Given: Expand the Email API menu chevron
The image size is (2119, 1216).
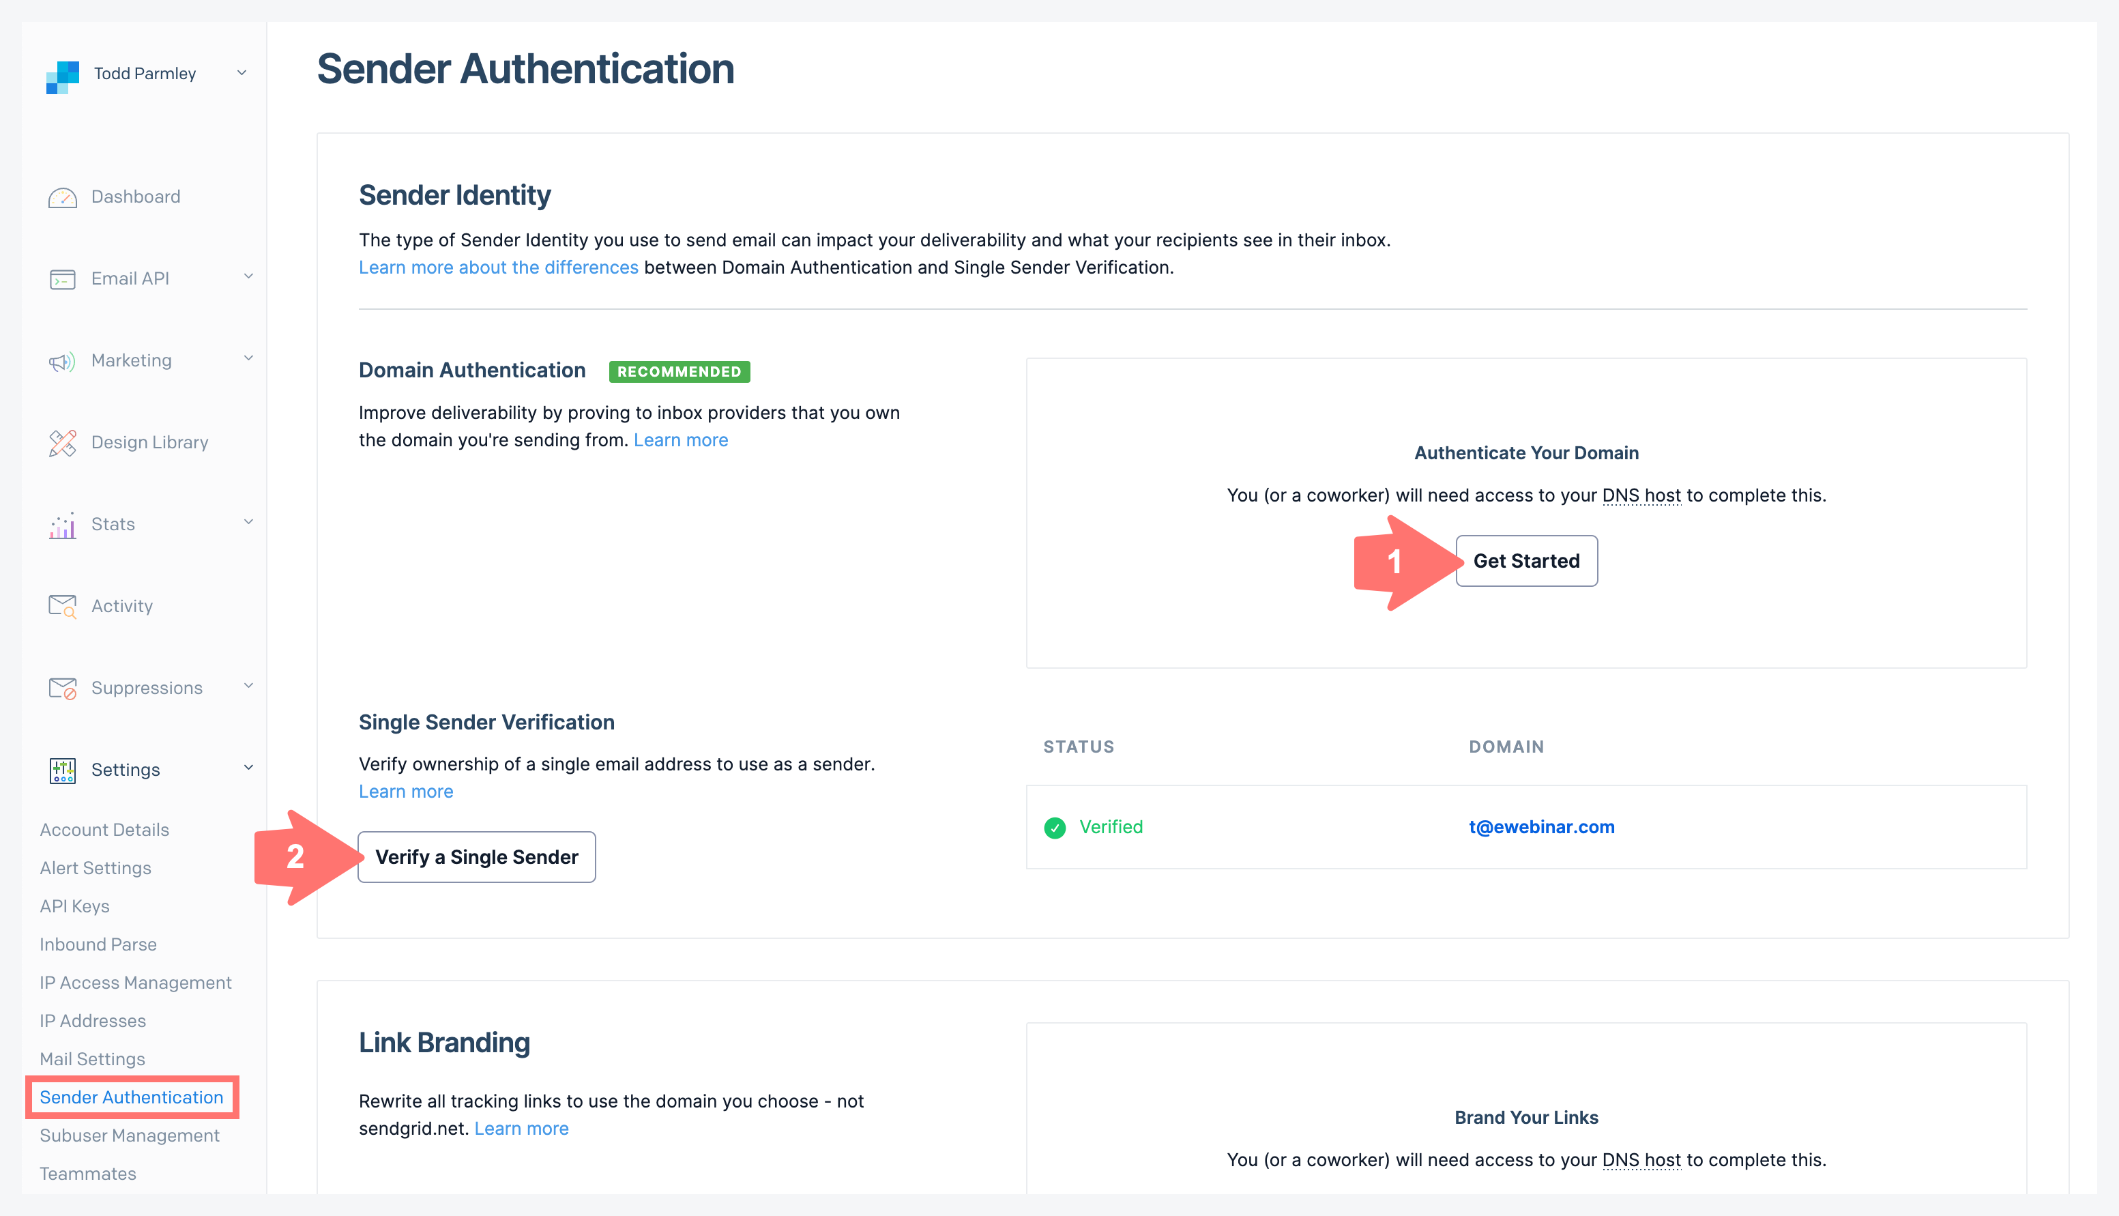Looking at the screenshot, I should pos(248,276).
